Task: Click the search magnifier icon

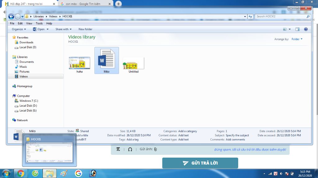Action: pos(308,17)
